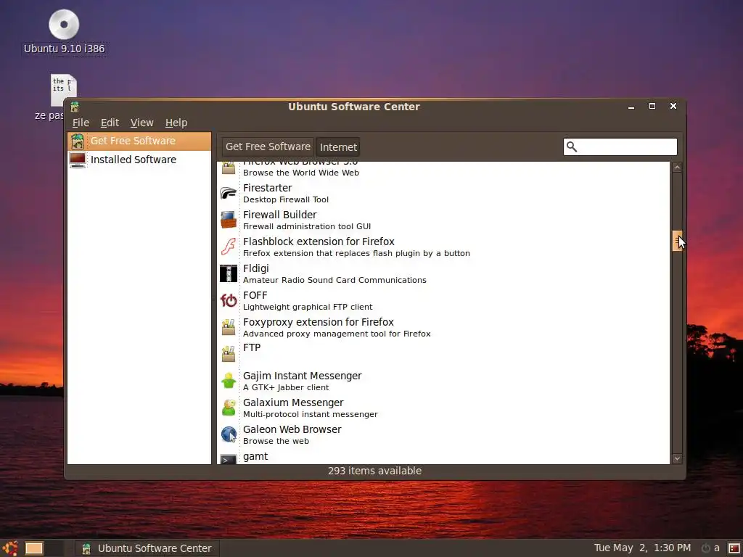Select Galeon Web Browser entry
This screenshot has width=743, height=557.
pyautogui.click(x=443, y=435)
